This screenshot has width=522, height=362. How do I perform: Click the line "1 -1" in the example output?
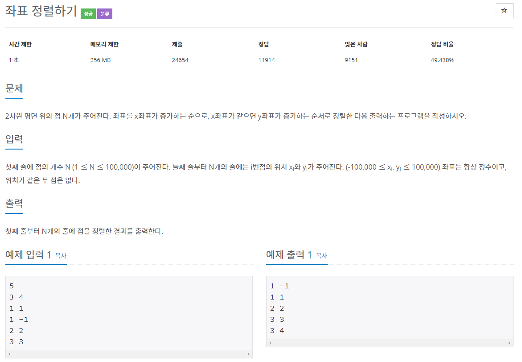[279, 286]
